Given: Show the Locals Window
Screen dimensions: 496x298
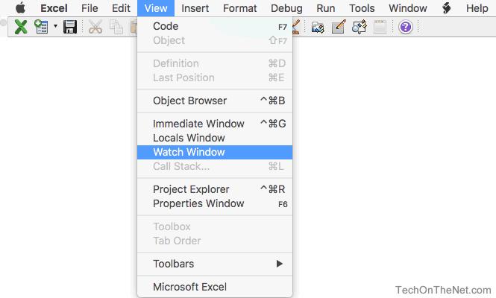Looking at the screenshot, I should point(215,138).
